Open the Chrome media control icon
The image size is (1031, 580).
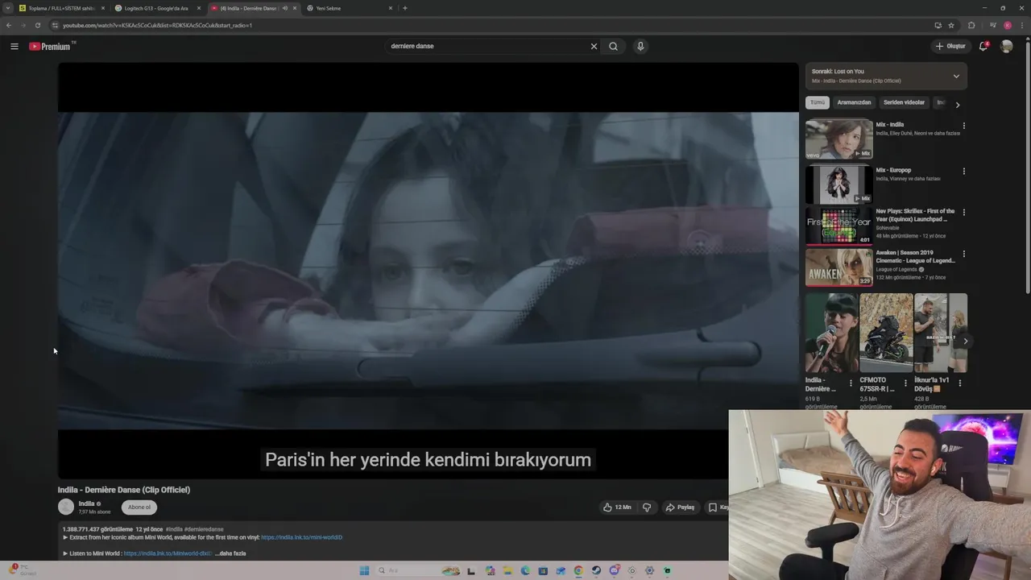tap(993, 25)
